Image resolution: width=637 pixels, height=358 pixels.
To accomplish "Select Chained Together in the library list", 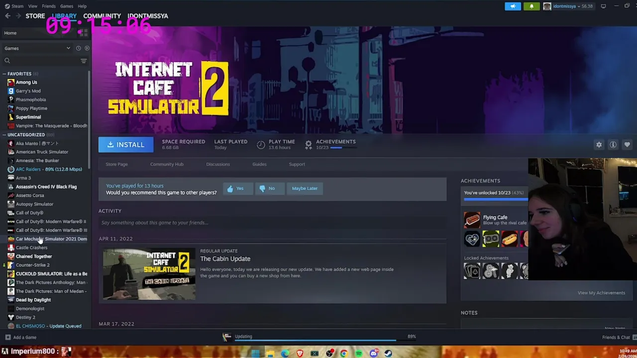I will [x=34, y=256].
